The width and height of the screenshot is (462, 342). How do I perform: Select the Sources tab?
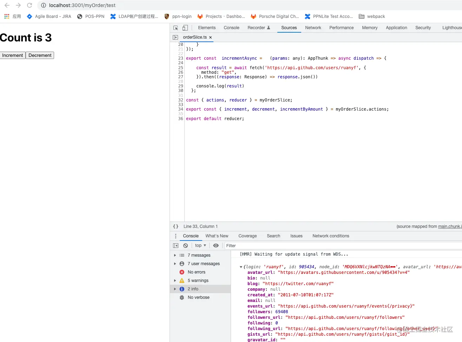(289, 28)
